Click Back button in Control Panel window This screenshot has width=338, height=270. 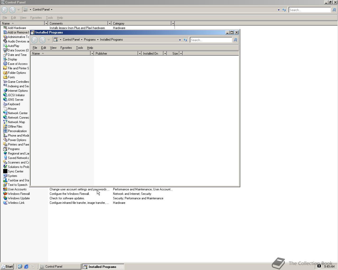tap(4, 10)
